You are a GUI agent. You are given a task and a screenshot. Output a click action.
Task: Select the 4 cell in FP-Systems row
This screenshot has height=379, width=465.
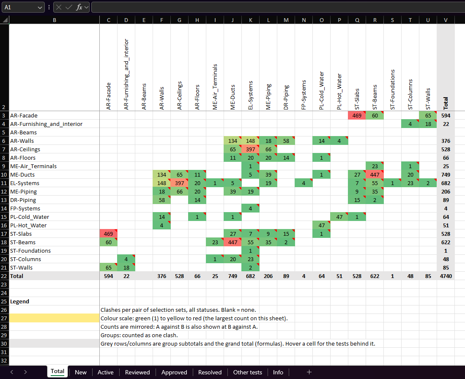click(251, 209)
